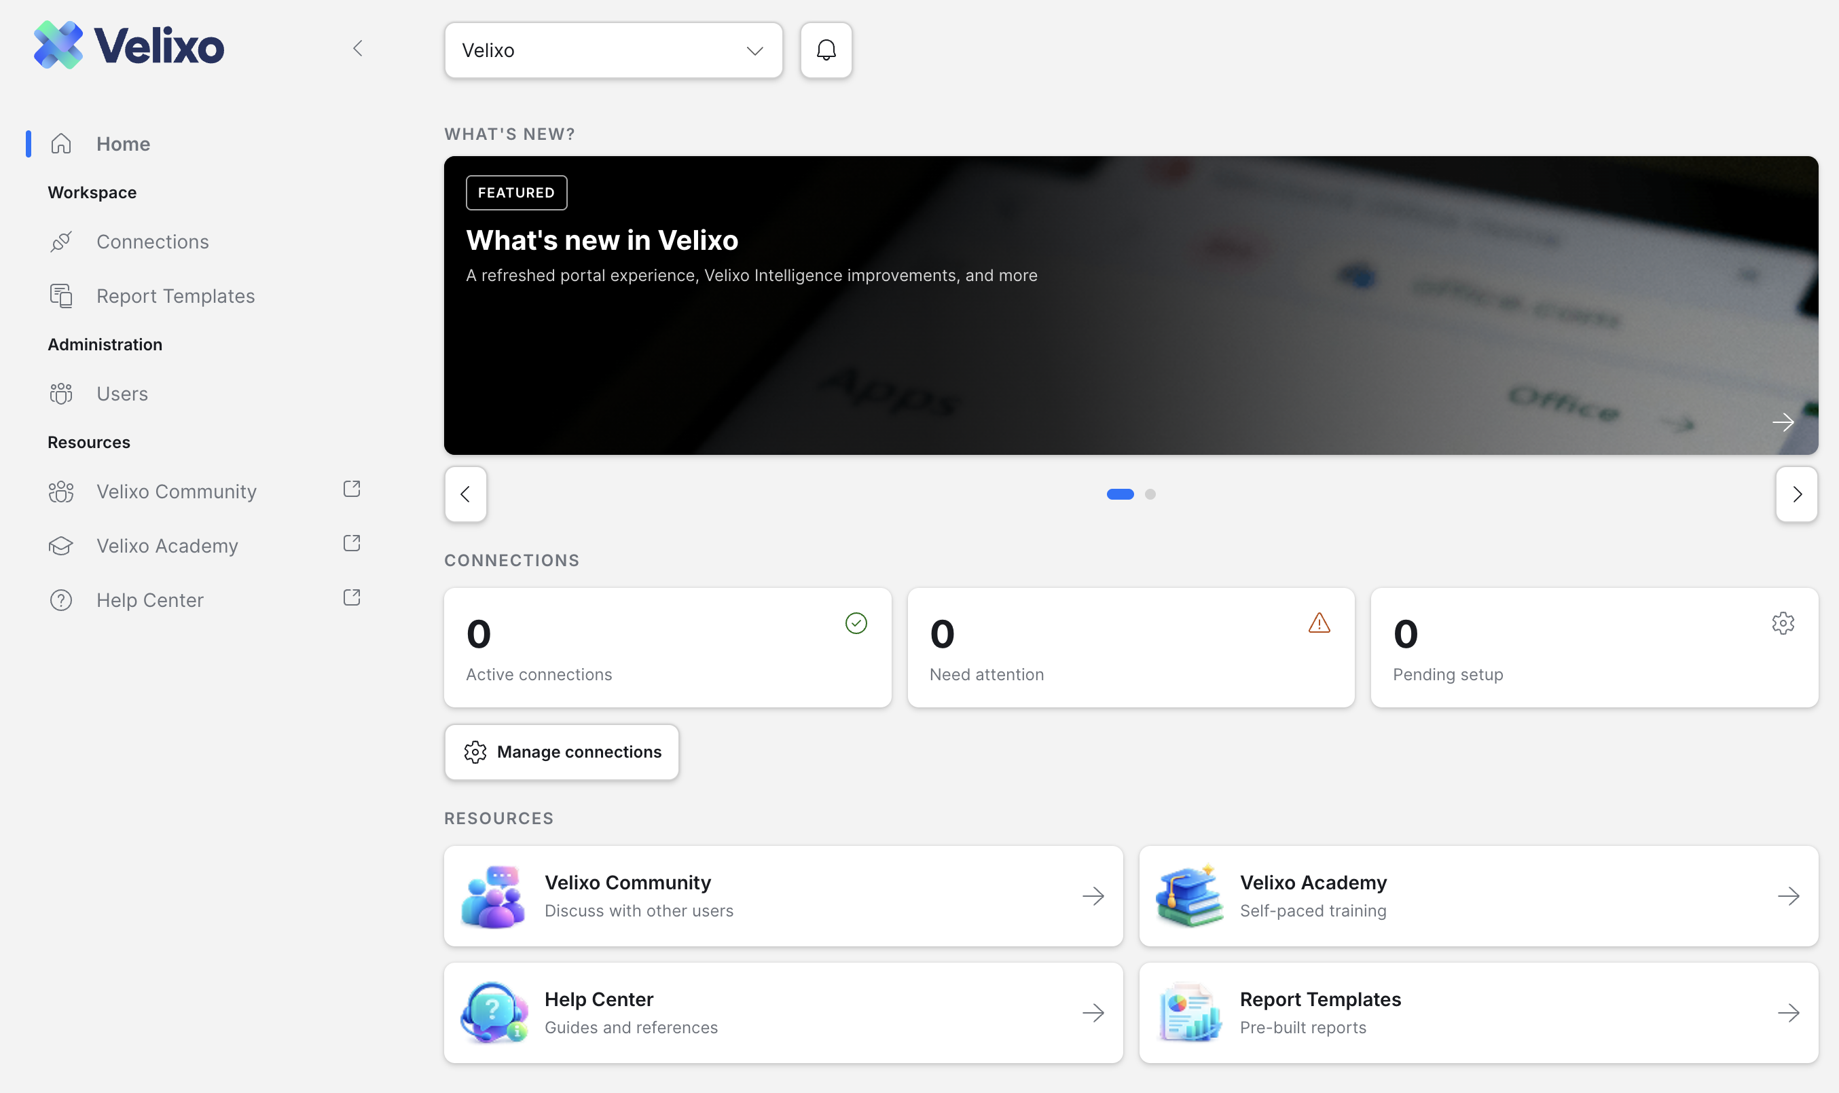Click external-link icon beside Velixo Community

(x=352, y=489)
